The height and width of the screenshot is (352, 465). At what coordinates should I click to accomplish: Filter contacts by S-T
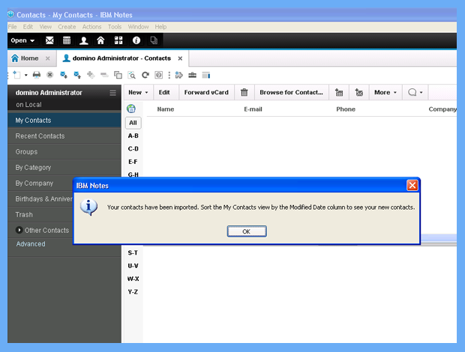click(x=133, y=252)
